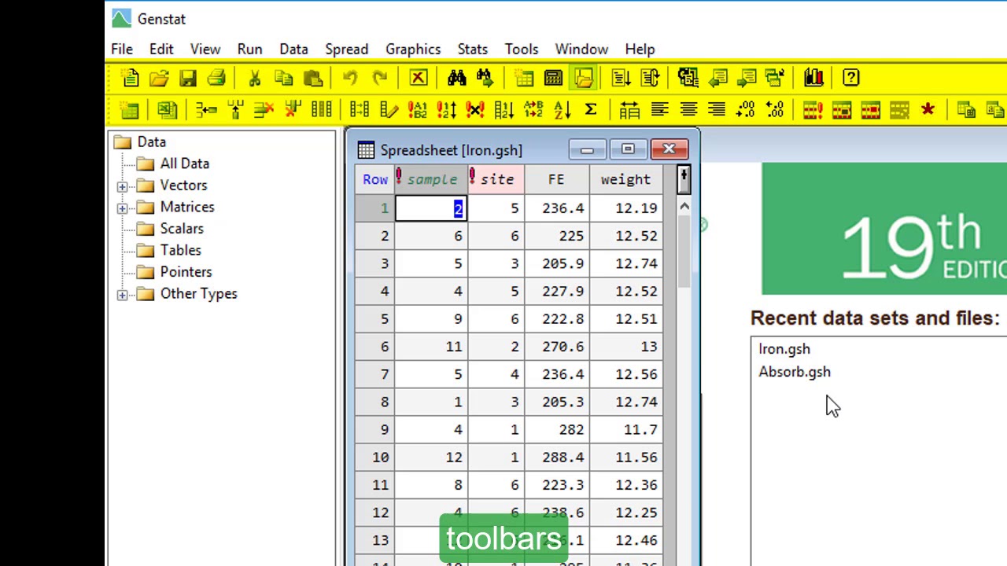Toggle the highlighted data view folder icon
This screenshot has height=566, width=1007.
pos(583,78)
